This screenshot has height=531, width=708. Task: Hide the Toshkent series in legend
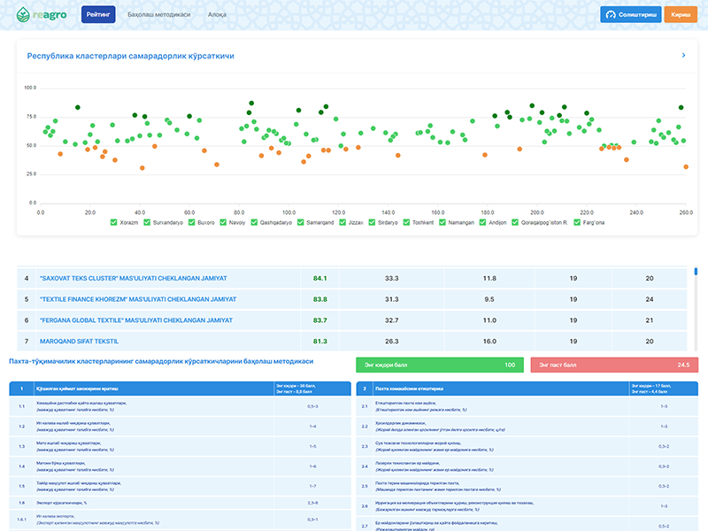(x=406, y=223)
